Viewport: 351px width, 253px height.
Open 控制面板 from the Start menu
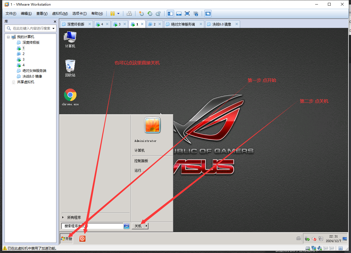tap(141, 161)
